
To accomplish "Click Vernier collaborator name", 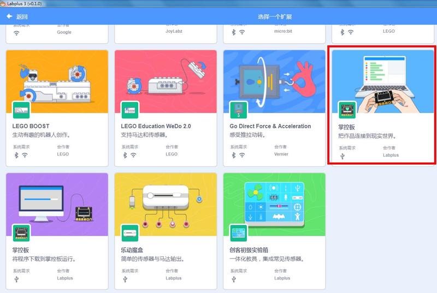I will (281, 154).
